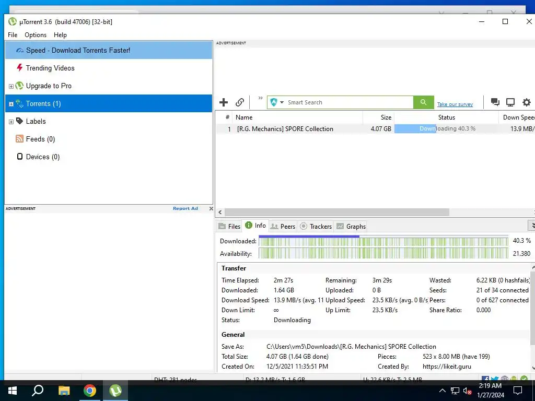Screen dimensions: 535x401
Task: Collapse the detail pane with the chevron button
Action: coord(531,226)
